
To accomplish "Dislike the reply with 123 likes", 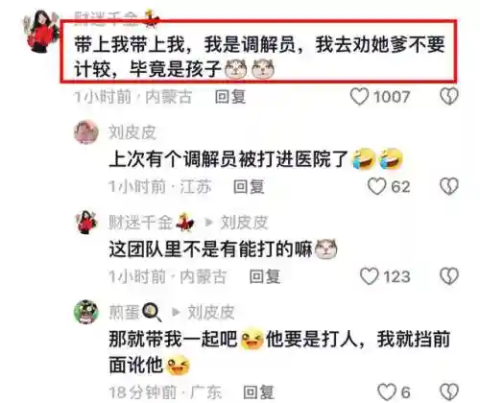I will point(449,276).
